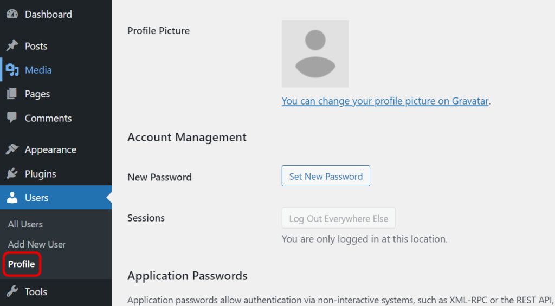Click the Plugins text label in the sidebar
This screenshot has width=555, height=306.
pyautogui.click(x=41, y=174)
